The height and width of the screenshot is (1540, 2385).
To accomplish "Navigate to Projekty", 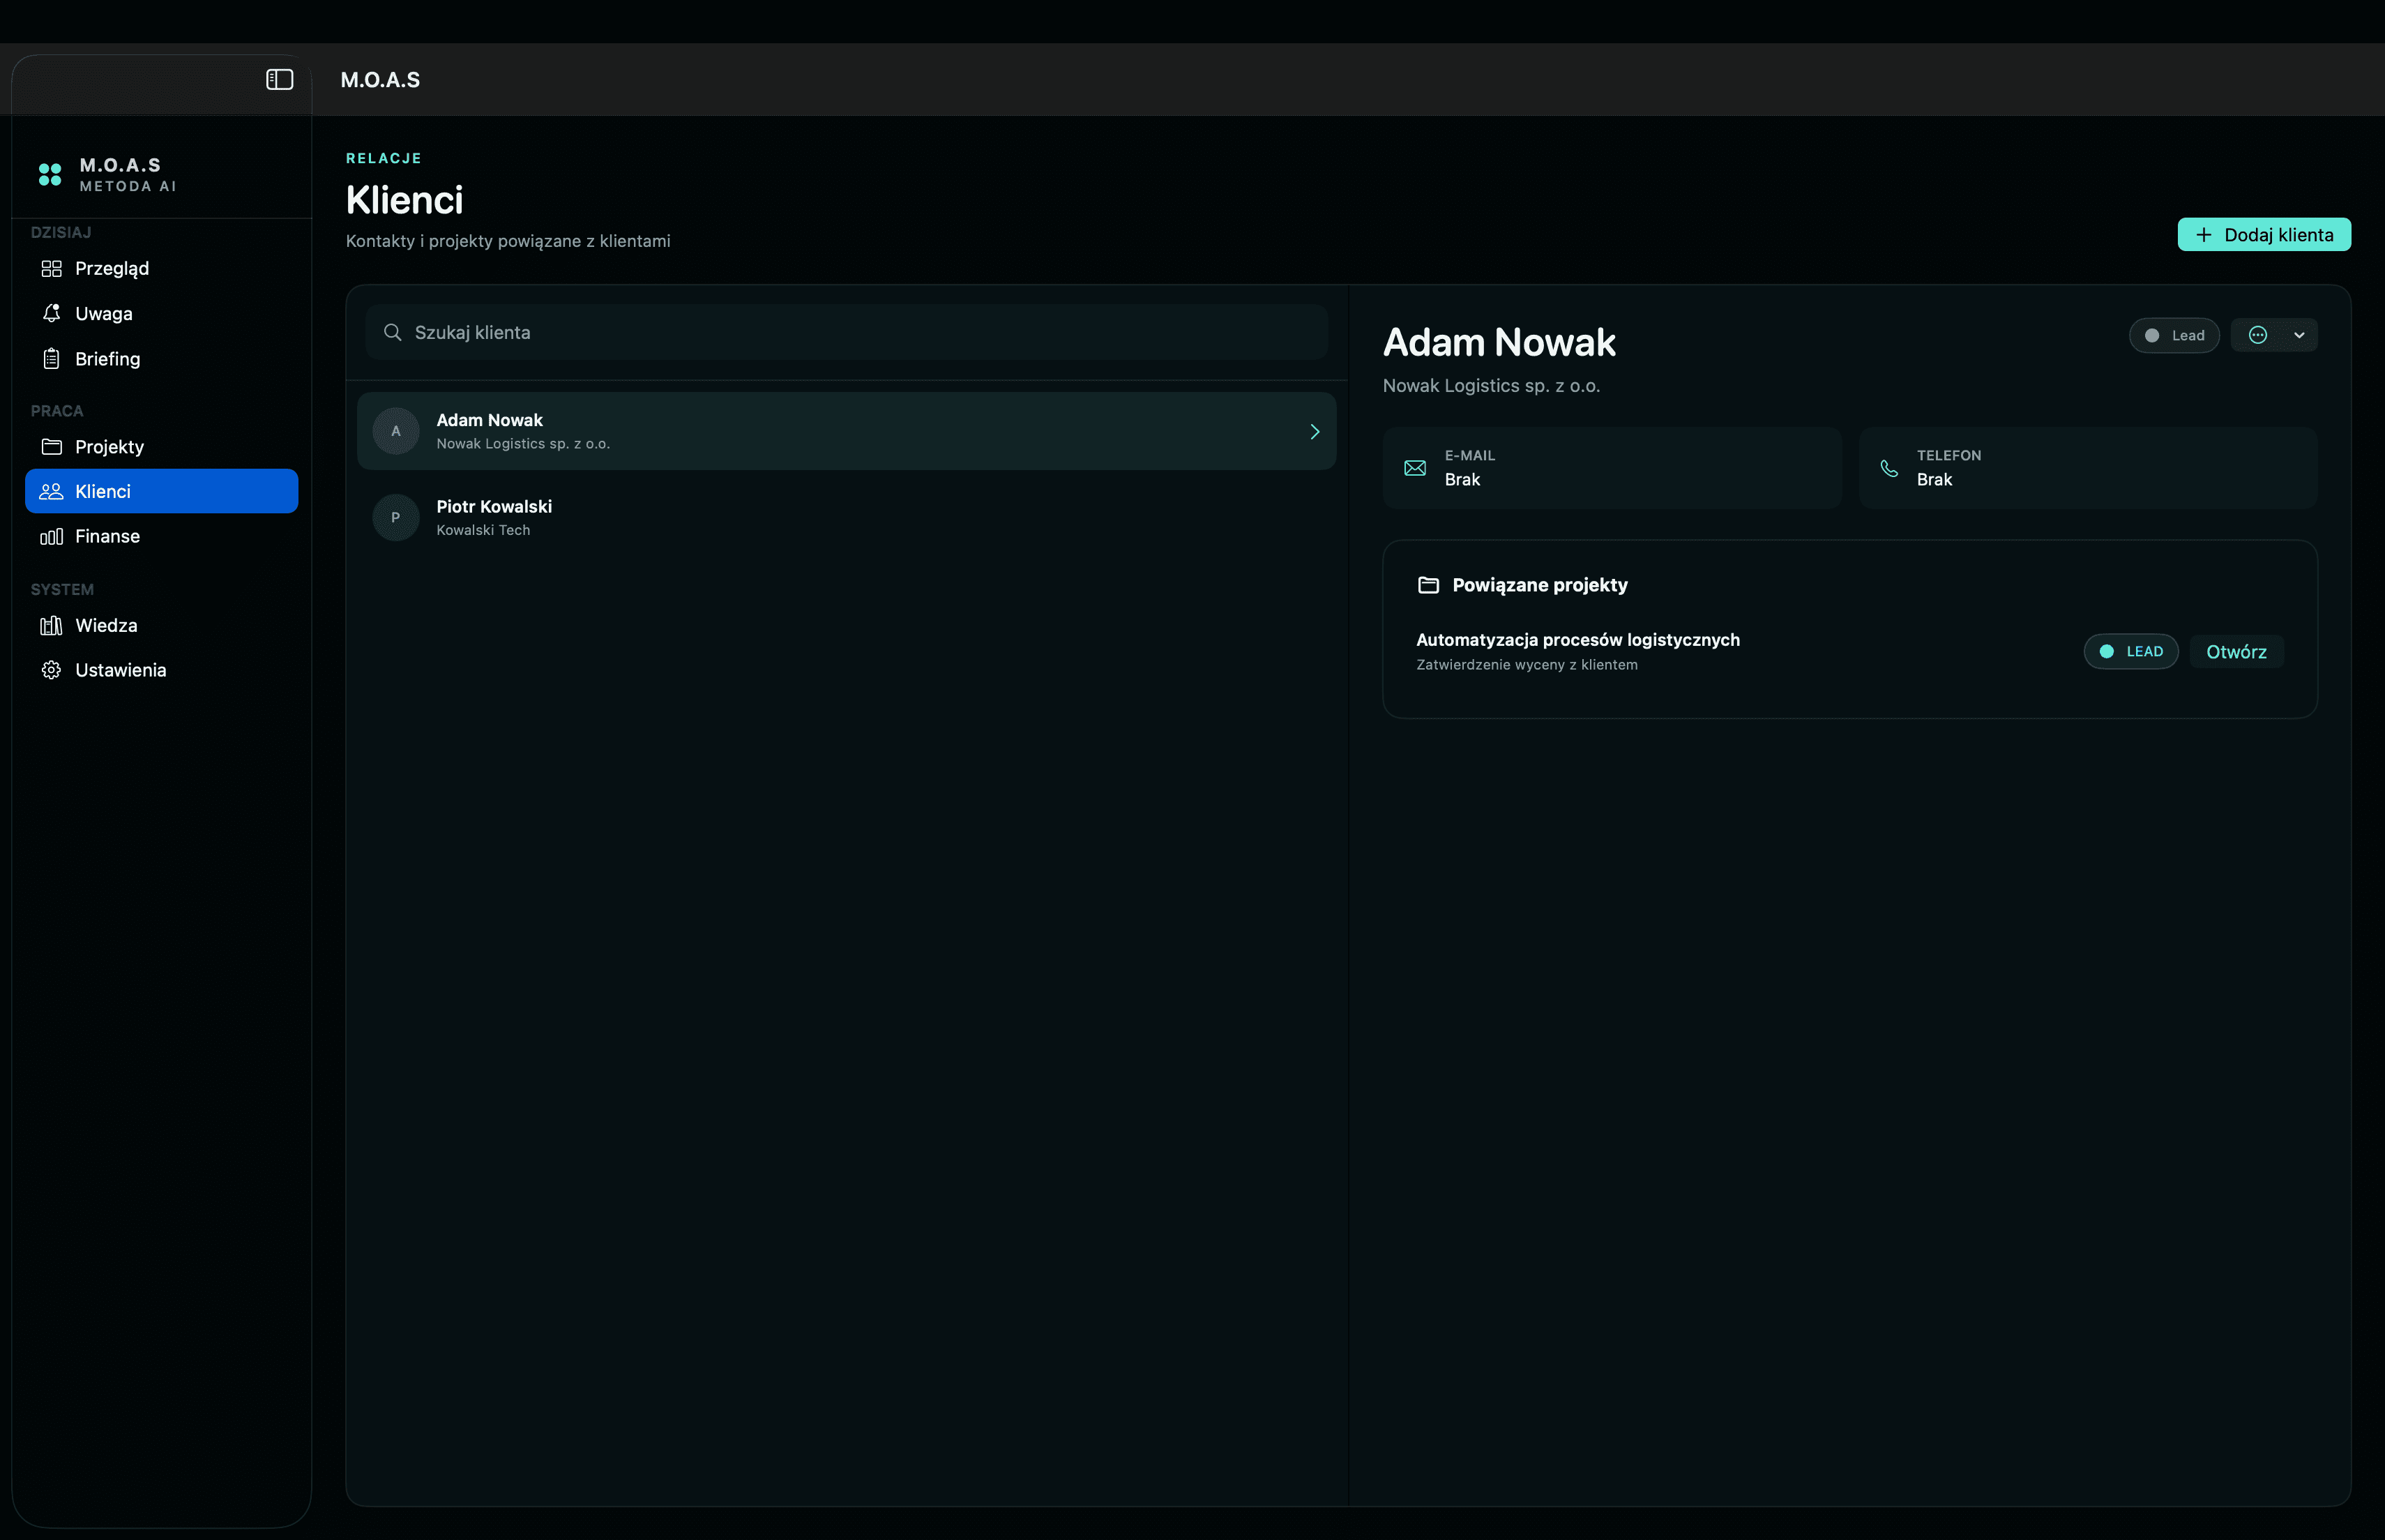I will [x=162, y=446].
